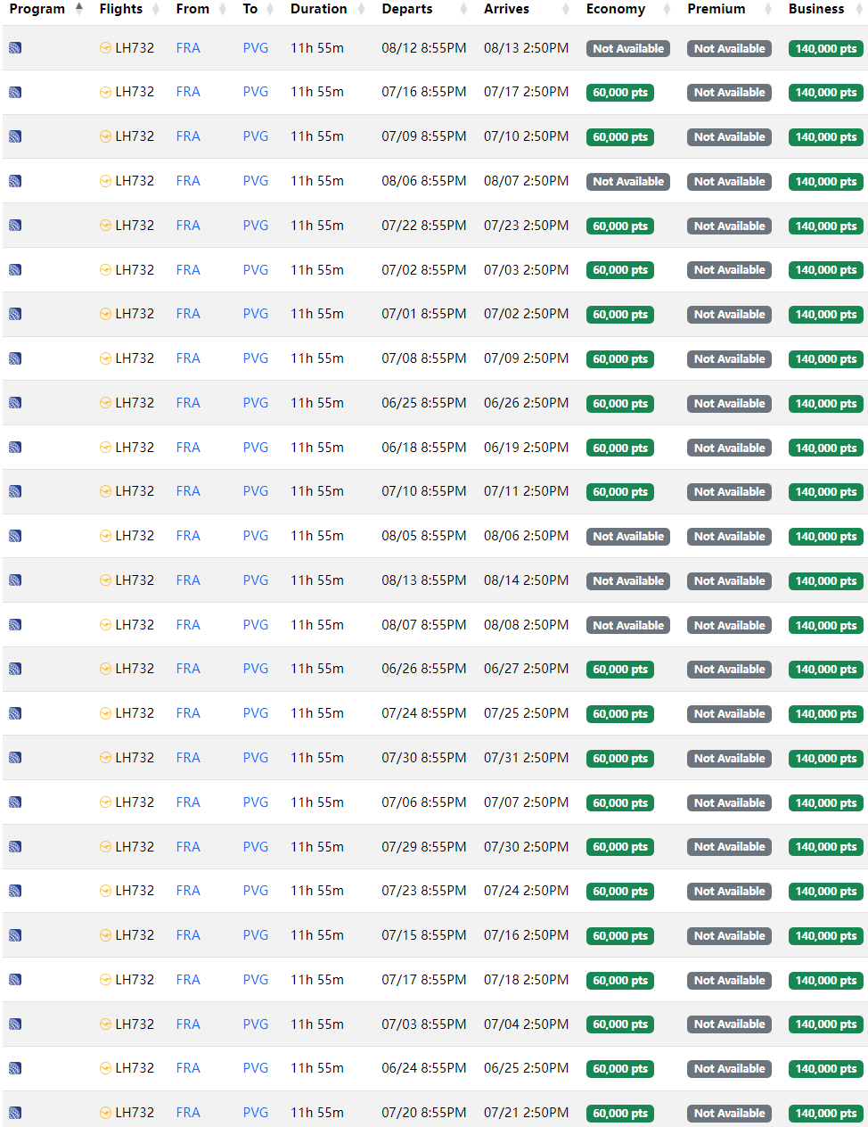Sort by the Economy column header

pos(615,9)
